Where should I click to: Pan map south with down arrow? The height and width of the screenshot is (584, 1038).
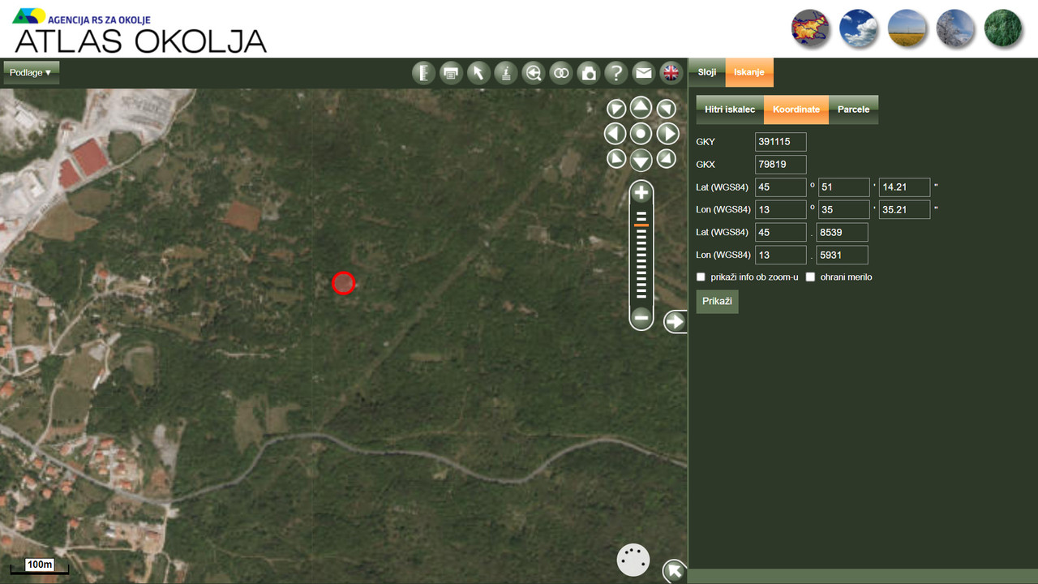(641, 160)
